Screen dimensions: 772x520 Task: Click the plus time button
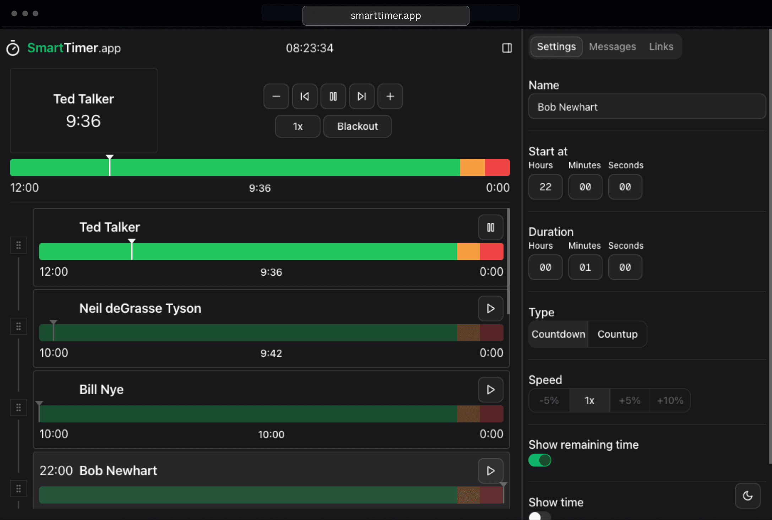pos(390,96)
